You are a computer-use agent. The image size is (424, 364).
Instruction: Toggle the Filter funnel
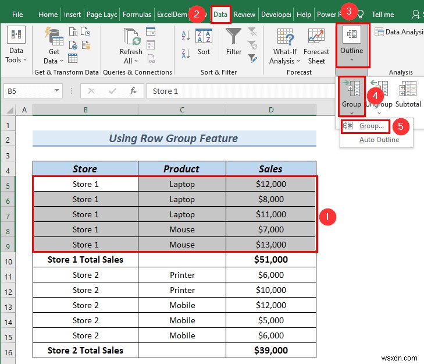[234, 42]
